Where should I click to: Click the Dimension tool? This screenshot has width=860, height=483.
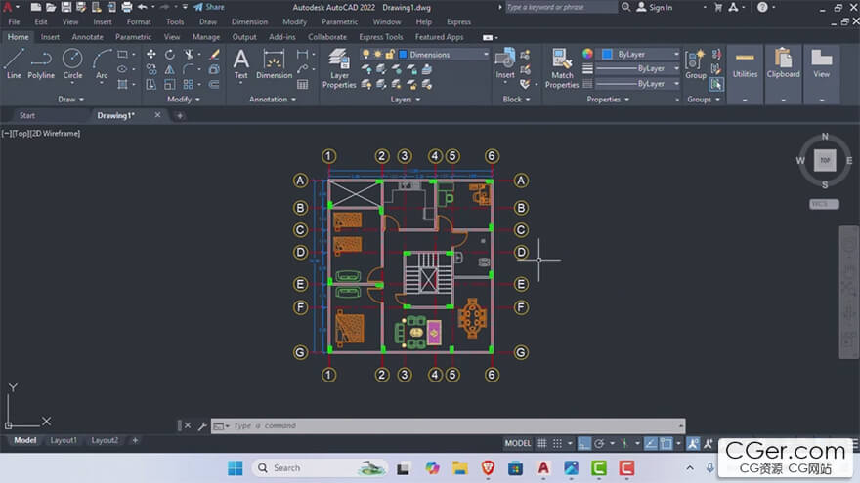[x=274, y=63]
